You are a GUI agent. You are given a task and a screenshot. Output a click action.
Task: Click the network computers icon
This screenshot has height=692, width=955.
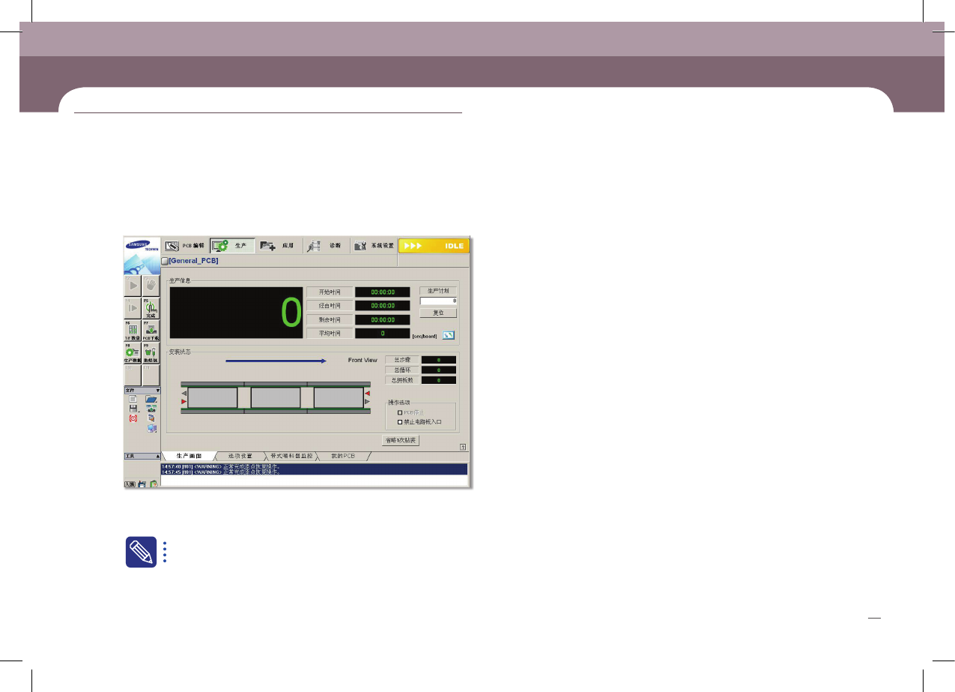[x=152, y=429]
